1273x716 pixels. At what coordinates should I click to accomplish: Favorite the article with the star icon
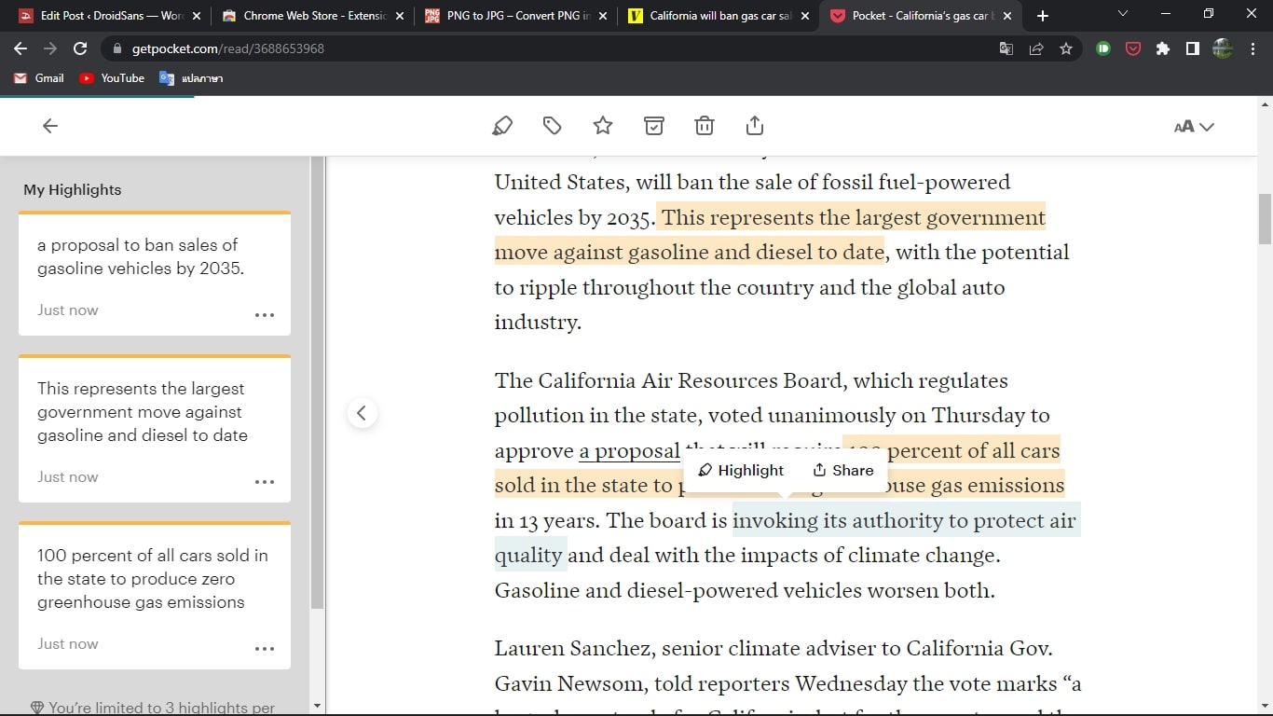point(603,126)
